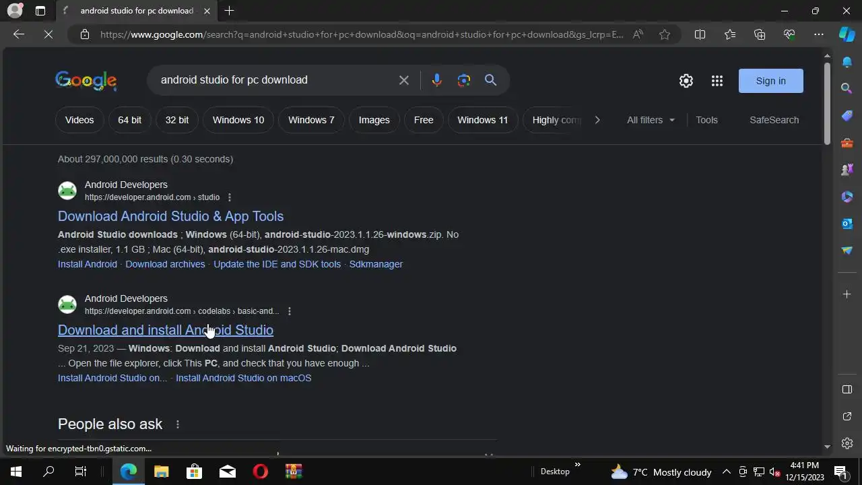Start voice search with microphone
This screenshot has height=485, width=862.
(436, 80)
